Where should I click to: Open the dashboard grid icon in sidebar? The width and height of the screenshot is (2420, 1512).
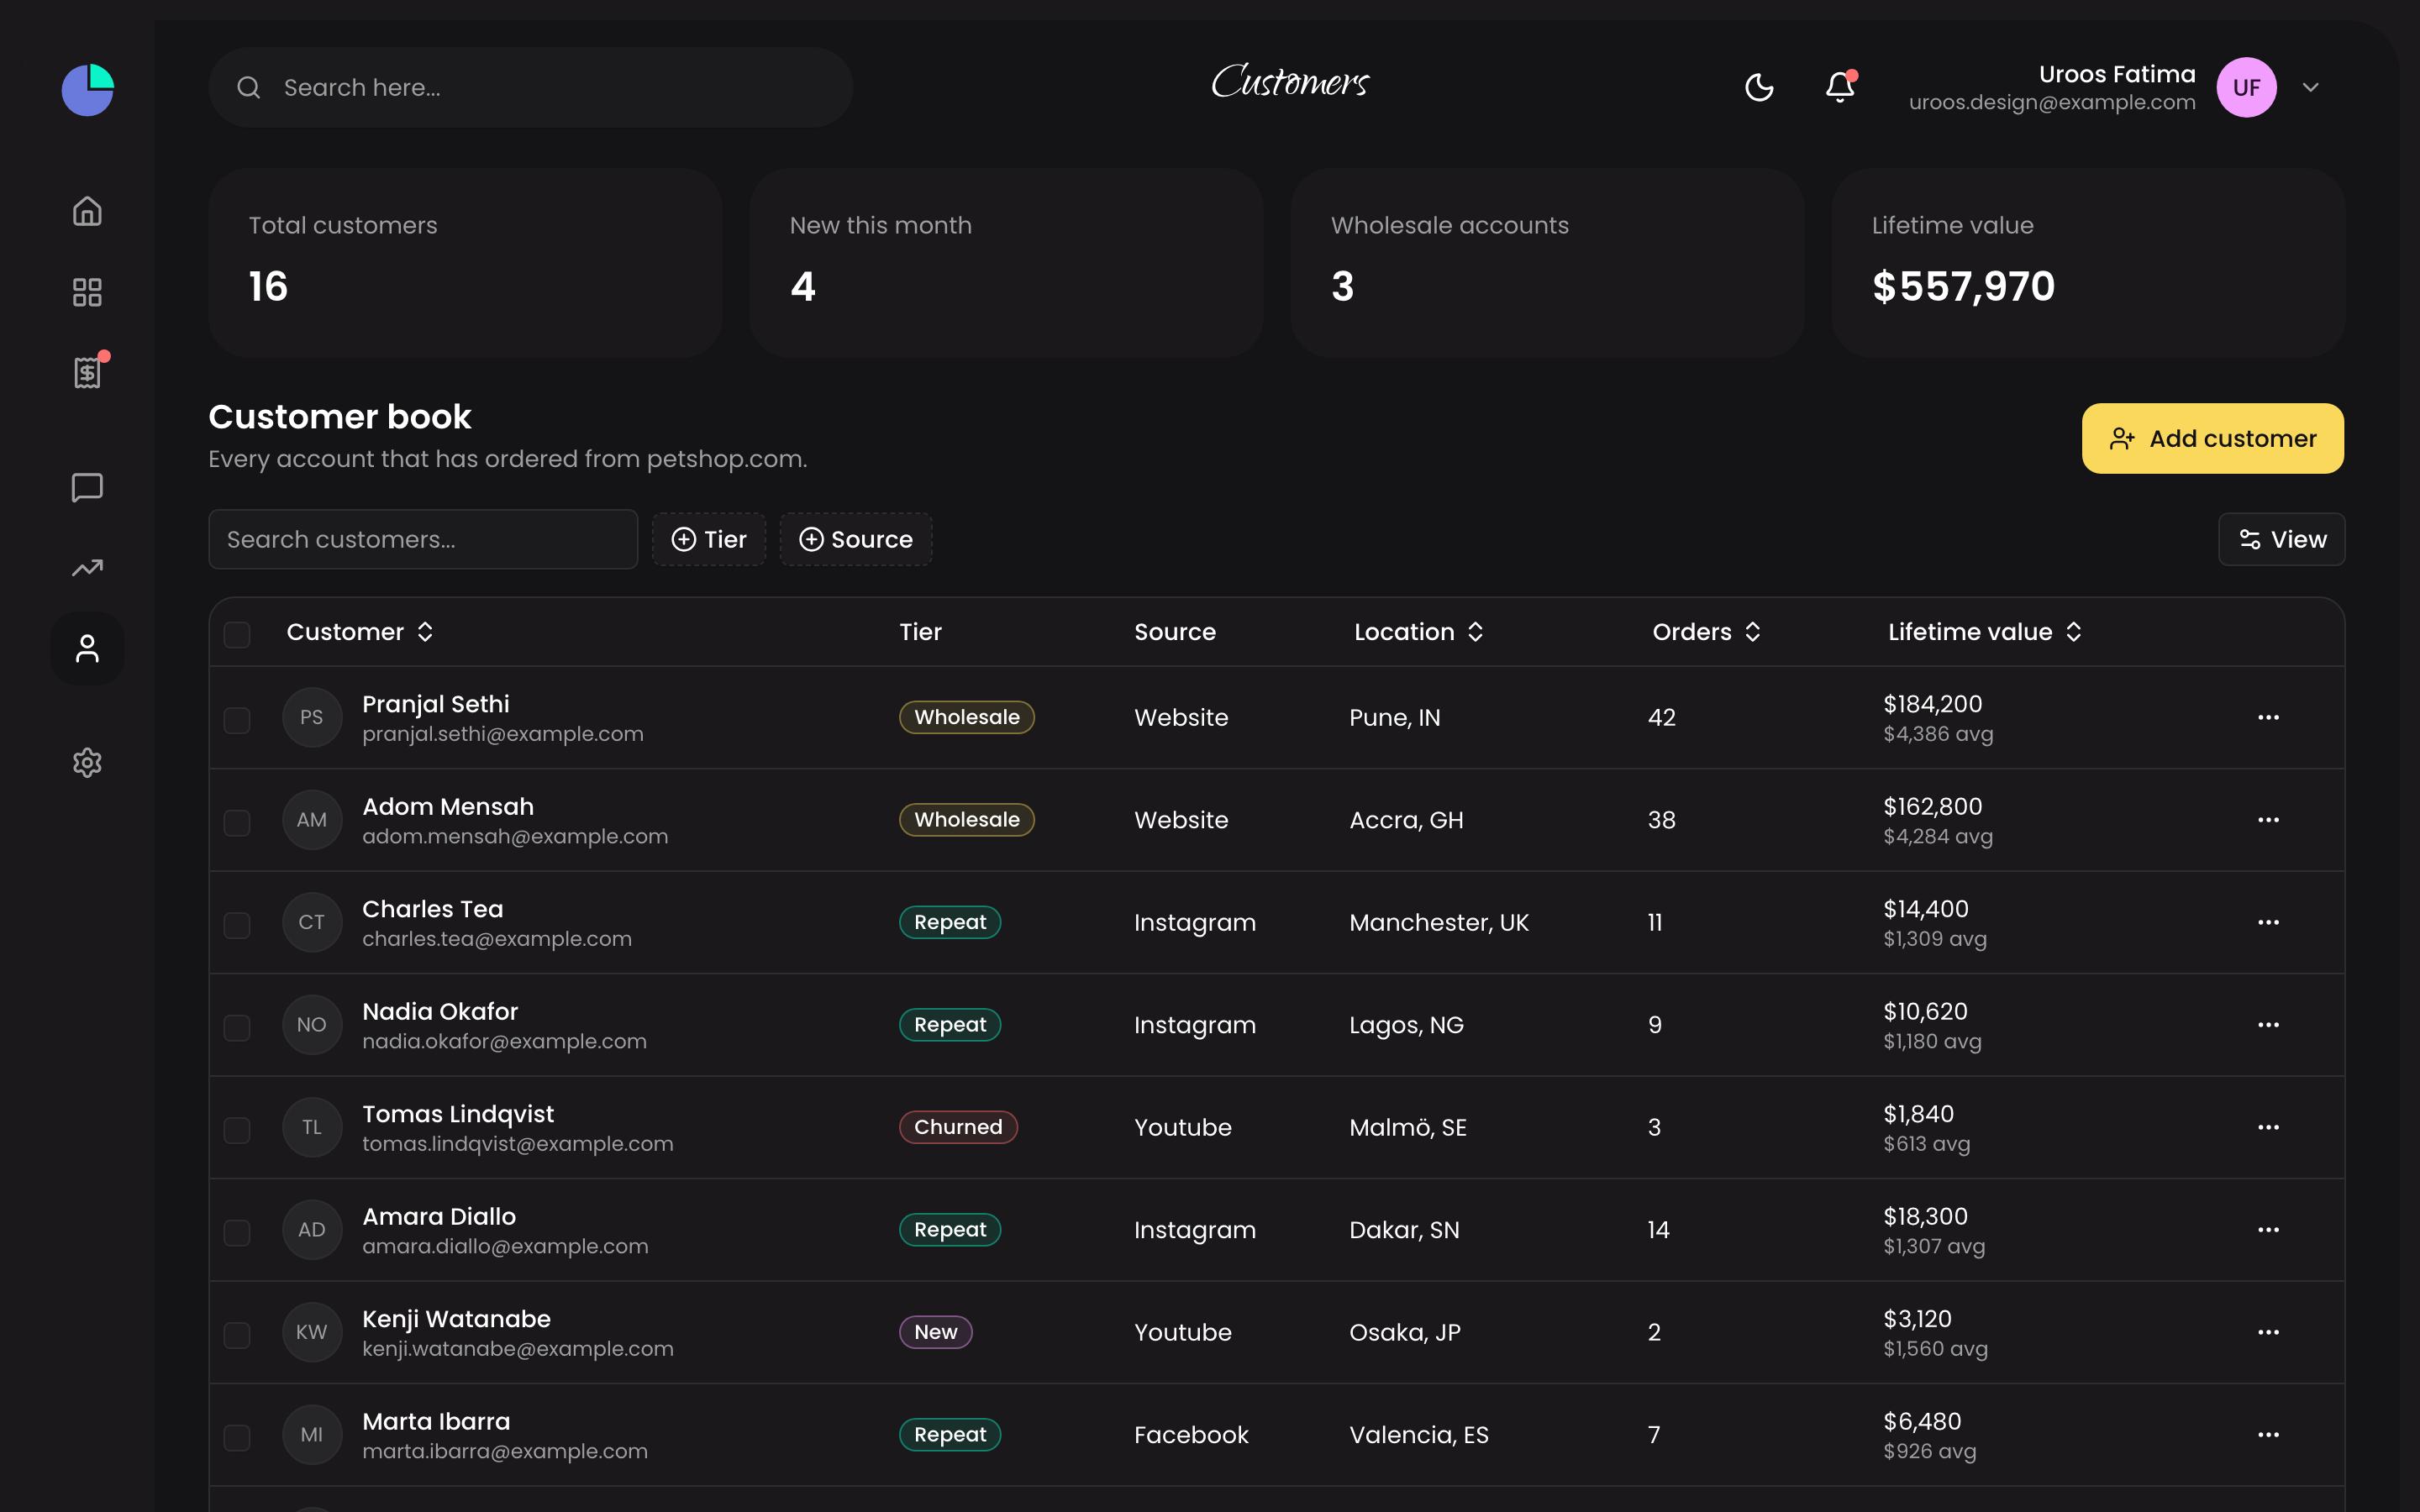87,292
